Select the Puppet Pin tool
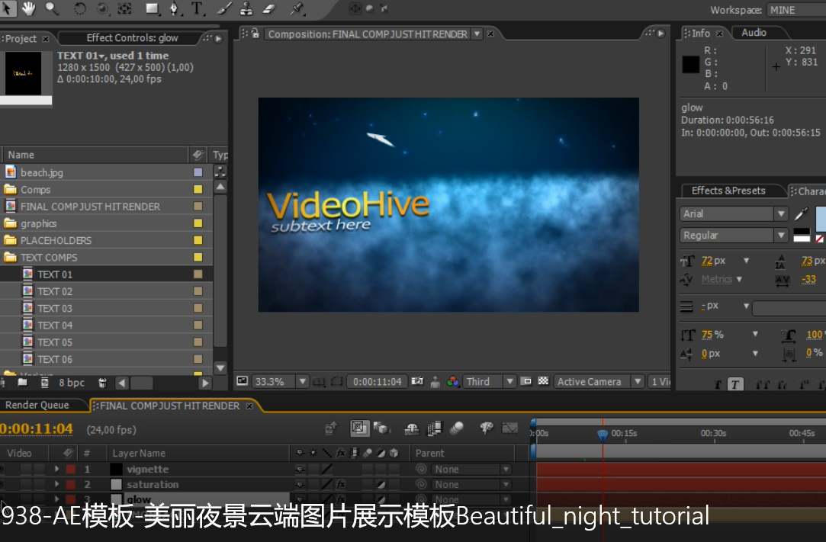 coord(297,8)
